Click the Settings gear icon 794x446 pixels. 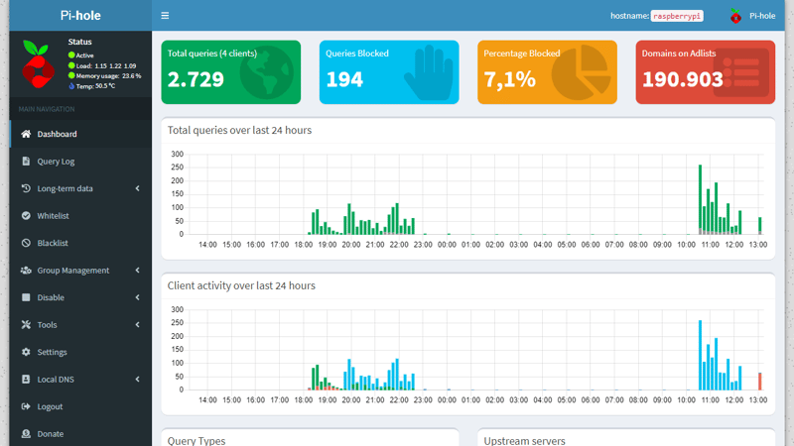[x=26, y=352]
